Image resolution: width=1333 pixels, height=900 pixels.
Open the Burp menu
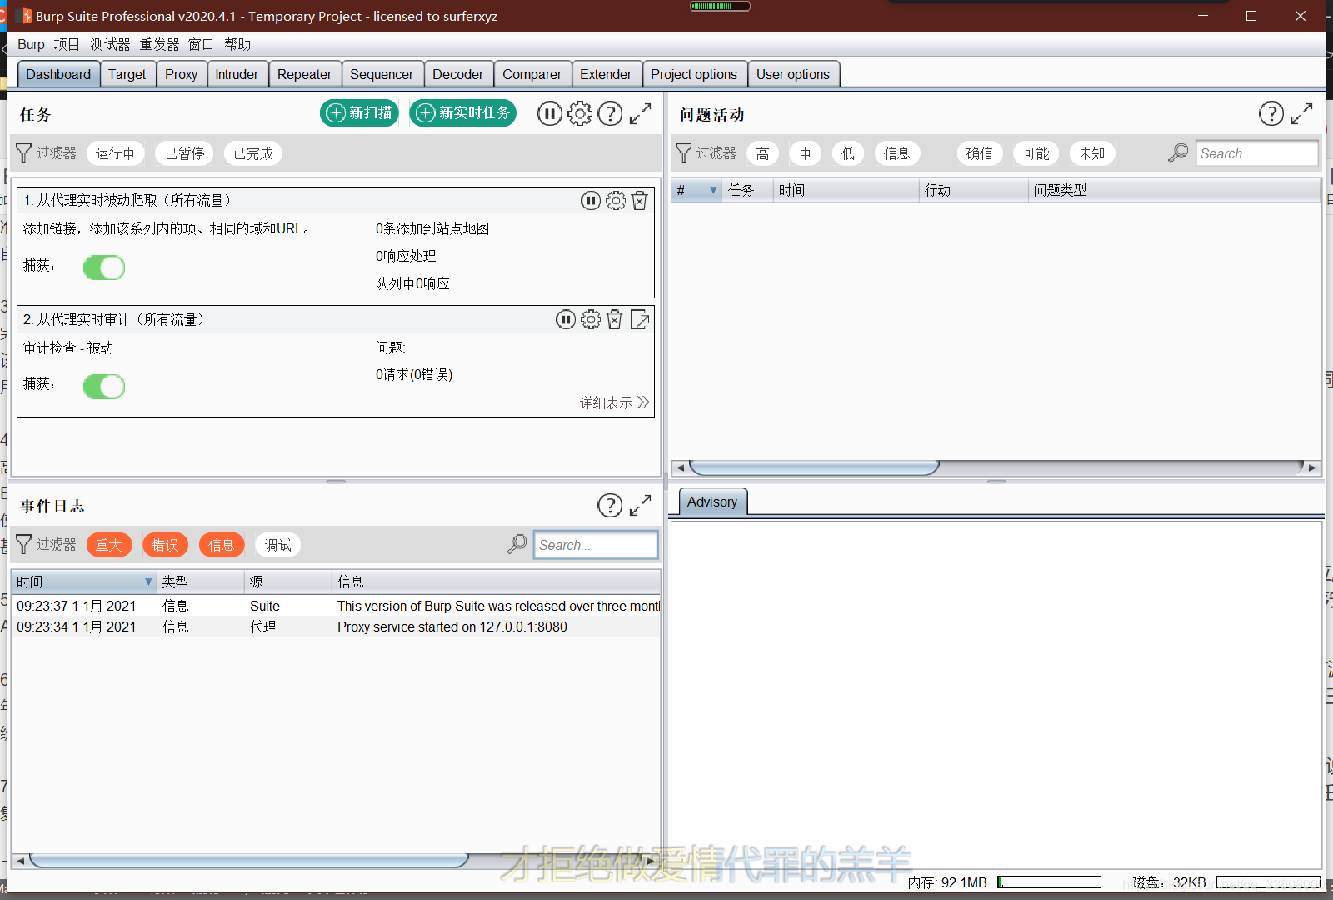coord(31,44)
